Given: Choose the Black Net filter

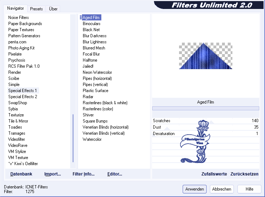Looking at the screenshot, I should tap(91, 30).
